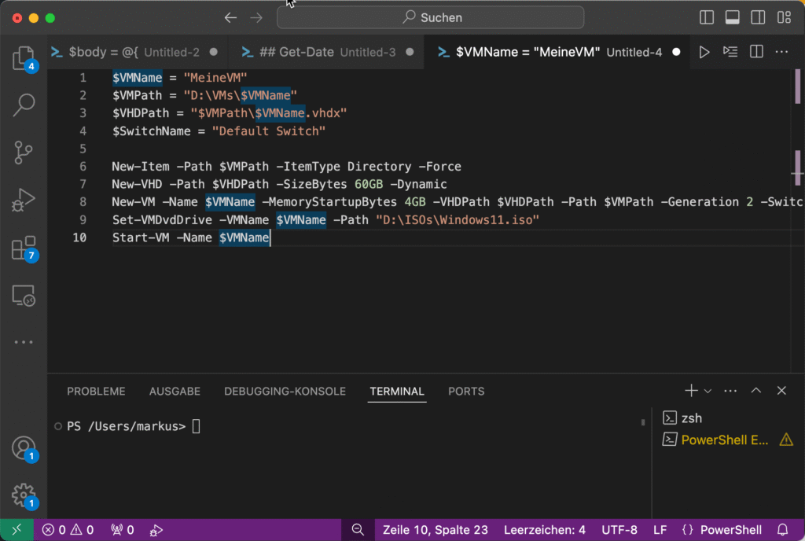Open the terminal panel's more actions menu
Viewport: 805px width, 541px height.
point(730,390)
